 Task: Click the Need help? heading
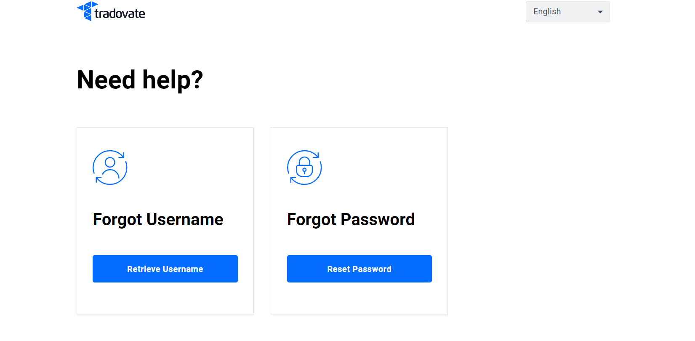(x=140, y=80)
